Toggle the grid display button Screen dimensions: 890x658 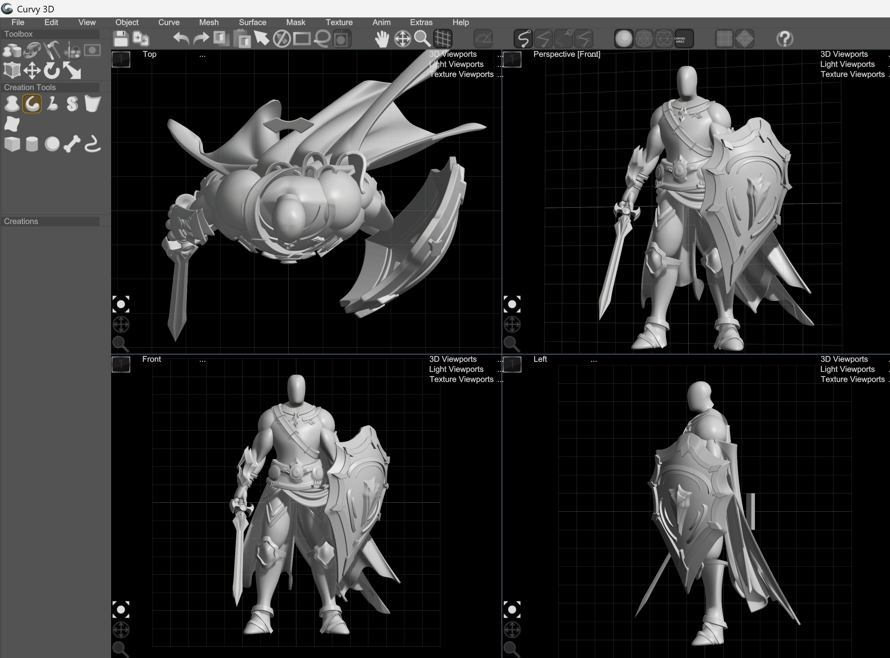(x=442, y=39)
